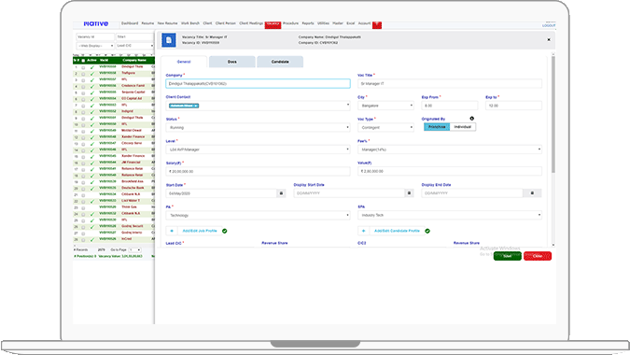The height and width of the screenshot is (355, 630).
Task: Click the green Save button
Action: pos(508,256)
